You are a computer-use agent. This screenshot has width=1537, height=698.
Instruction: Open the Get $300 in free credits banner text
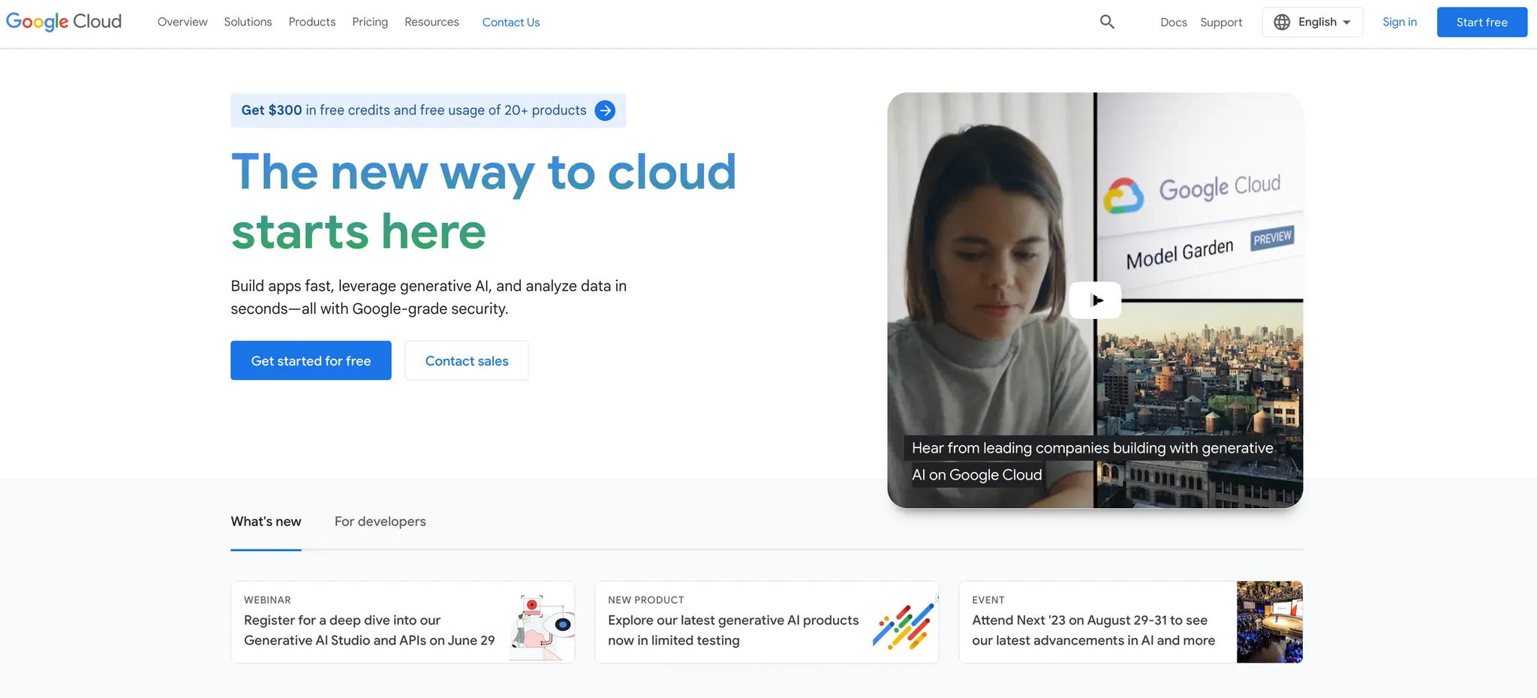coord(414,110)
